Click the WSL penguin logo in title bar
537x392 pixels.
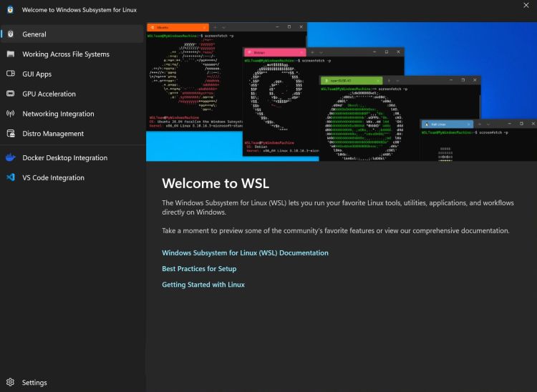point(9,10)
